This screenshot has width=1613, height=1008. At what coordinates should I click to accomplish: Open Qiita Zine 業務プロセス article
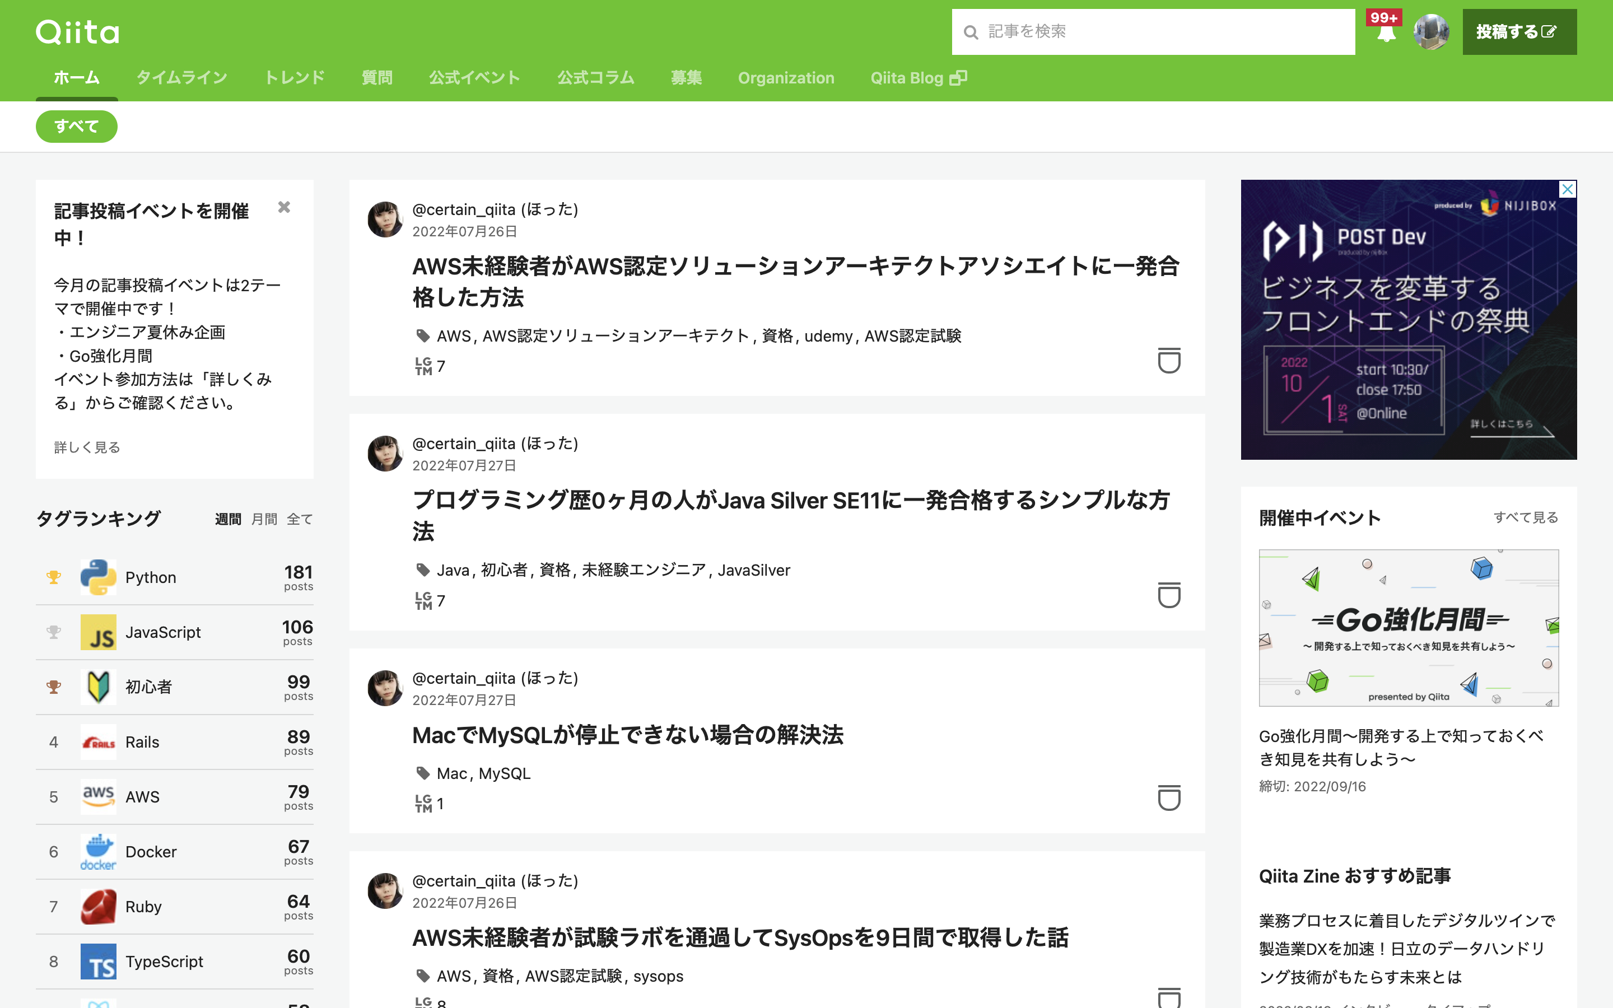pos(1407,949)
